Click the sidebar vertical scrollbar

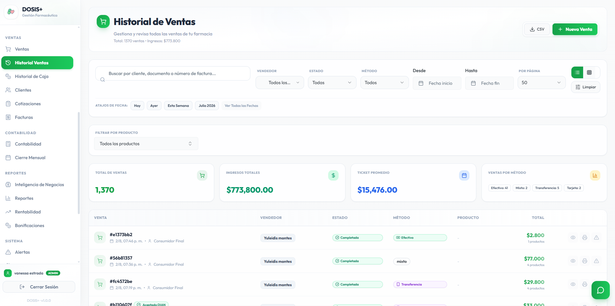coord(79,163)
